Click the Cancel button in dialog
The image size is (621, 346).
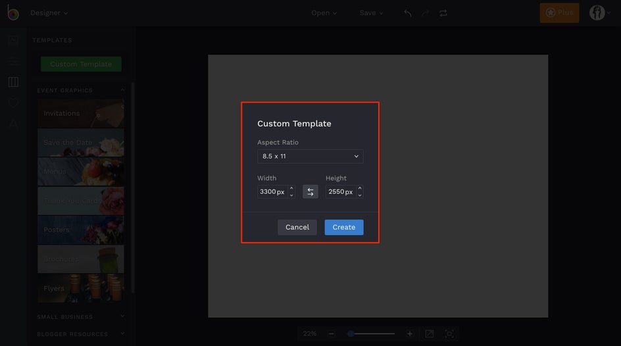(297, 227)
